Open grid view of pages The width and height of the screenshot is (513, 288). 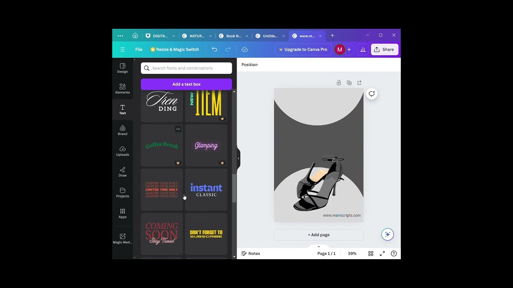[x=371, y=254]
